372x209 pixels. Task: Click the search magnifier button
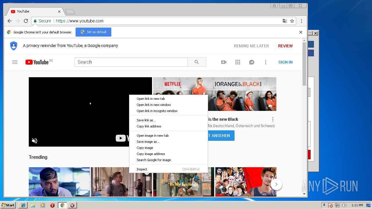(x=197, y=62)
